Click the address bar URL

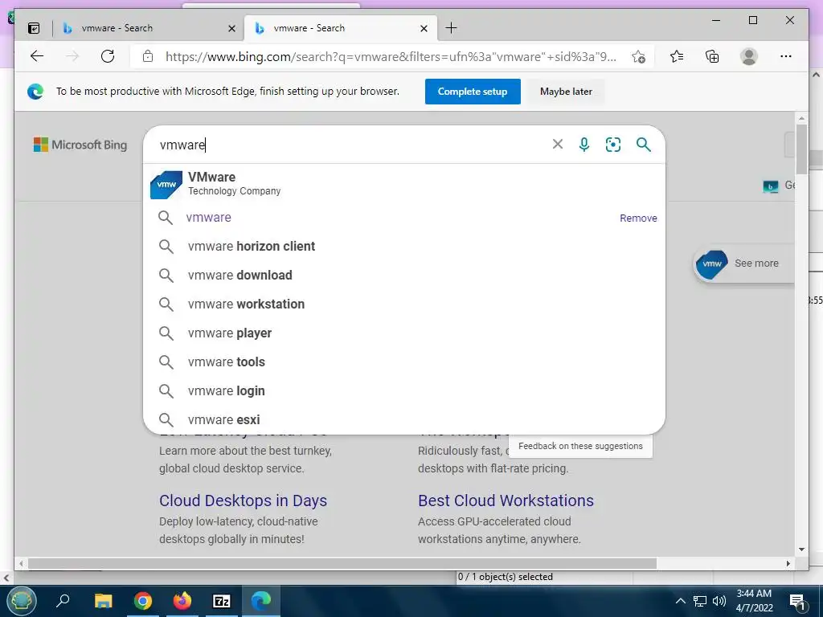391,57
